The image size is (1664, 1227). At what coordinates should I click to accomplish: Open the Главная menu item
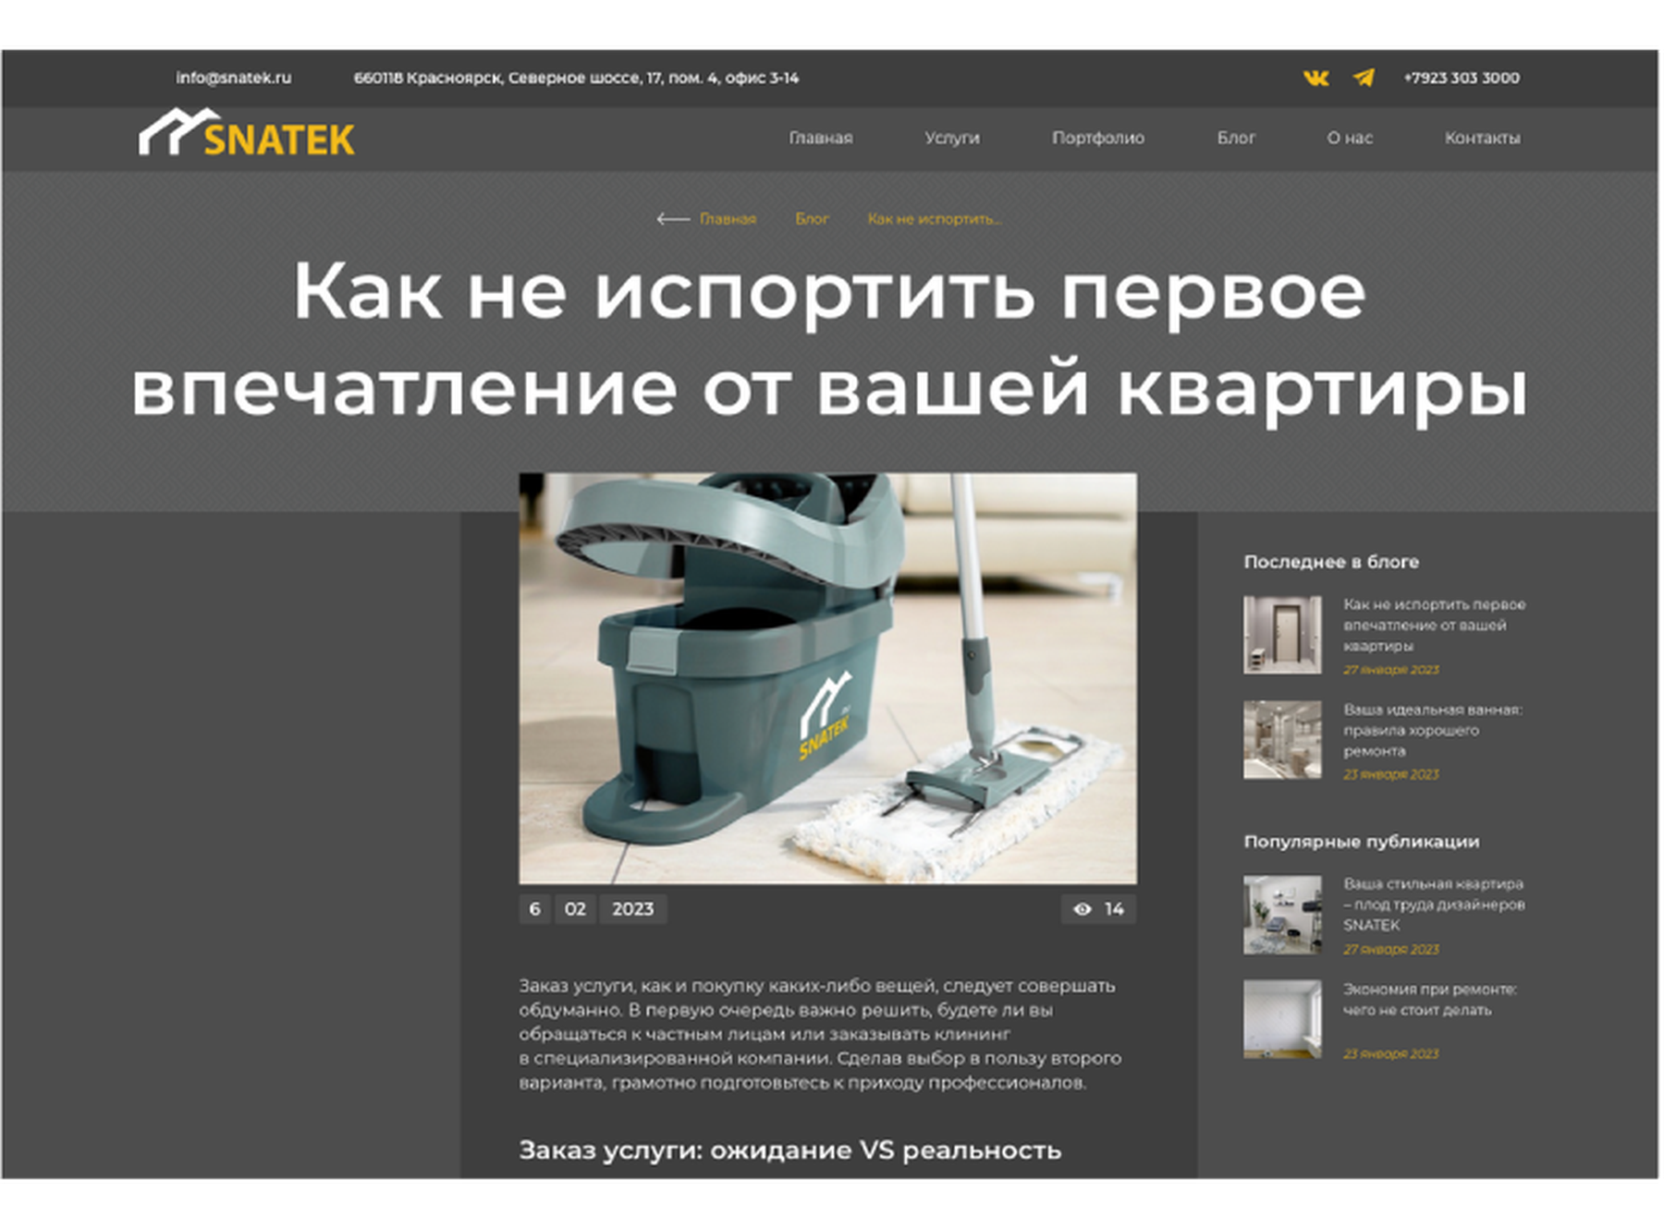820,138
